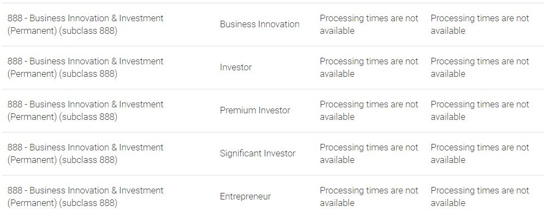
Task: Click second processing time in Business Innovation row
Action: pos(480,24)
